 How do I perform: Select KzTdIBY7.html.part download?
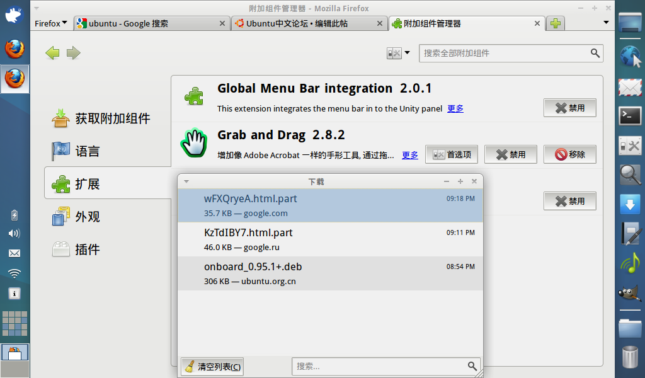330,239
